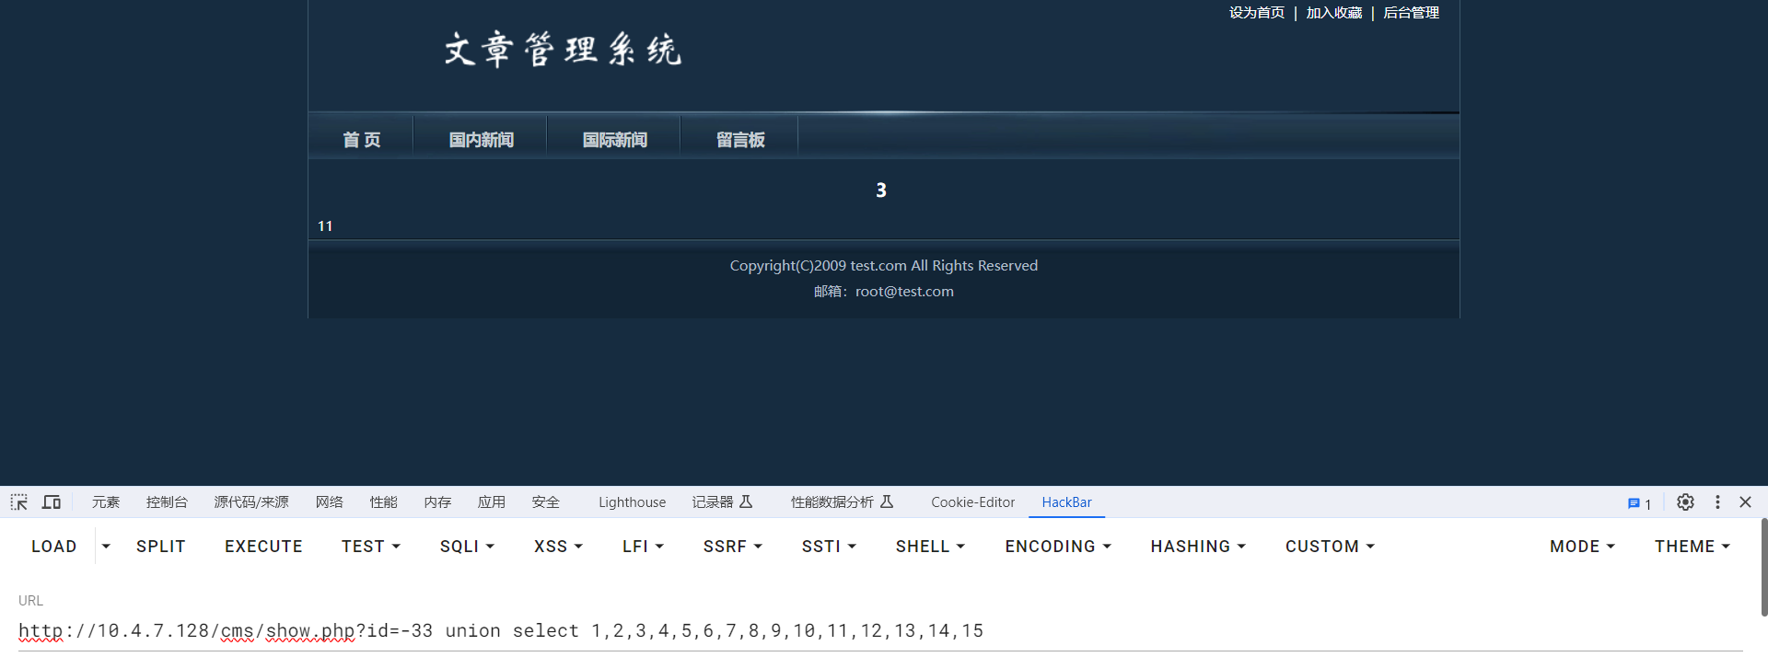Click the article body text "11"

click(325, 226)
